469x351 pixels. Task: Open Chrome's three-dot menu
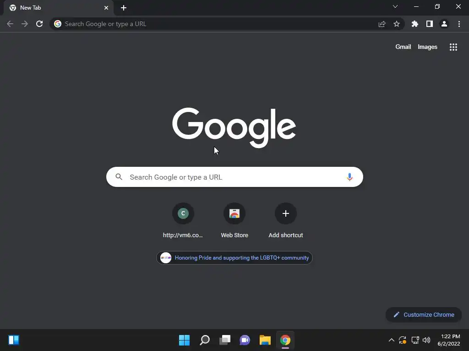(x=459, y=24)
